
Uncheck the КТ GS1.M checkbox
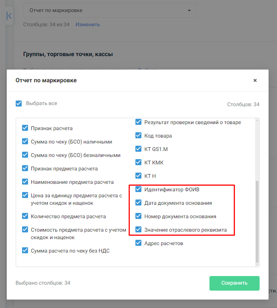tap(138, 149)
